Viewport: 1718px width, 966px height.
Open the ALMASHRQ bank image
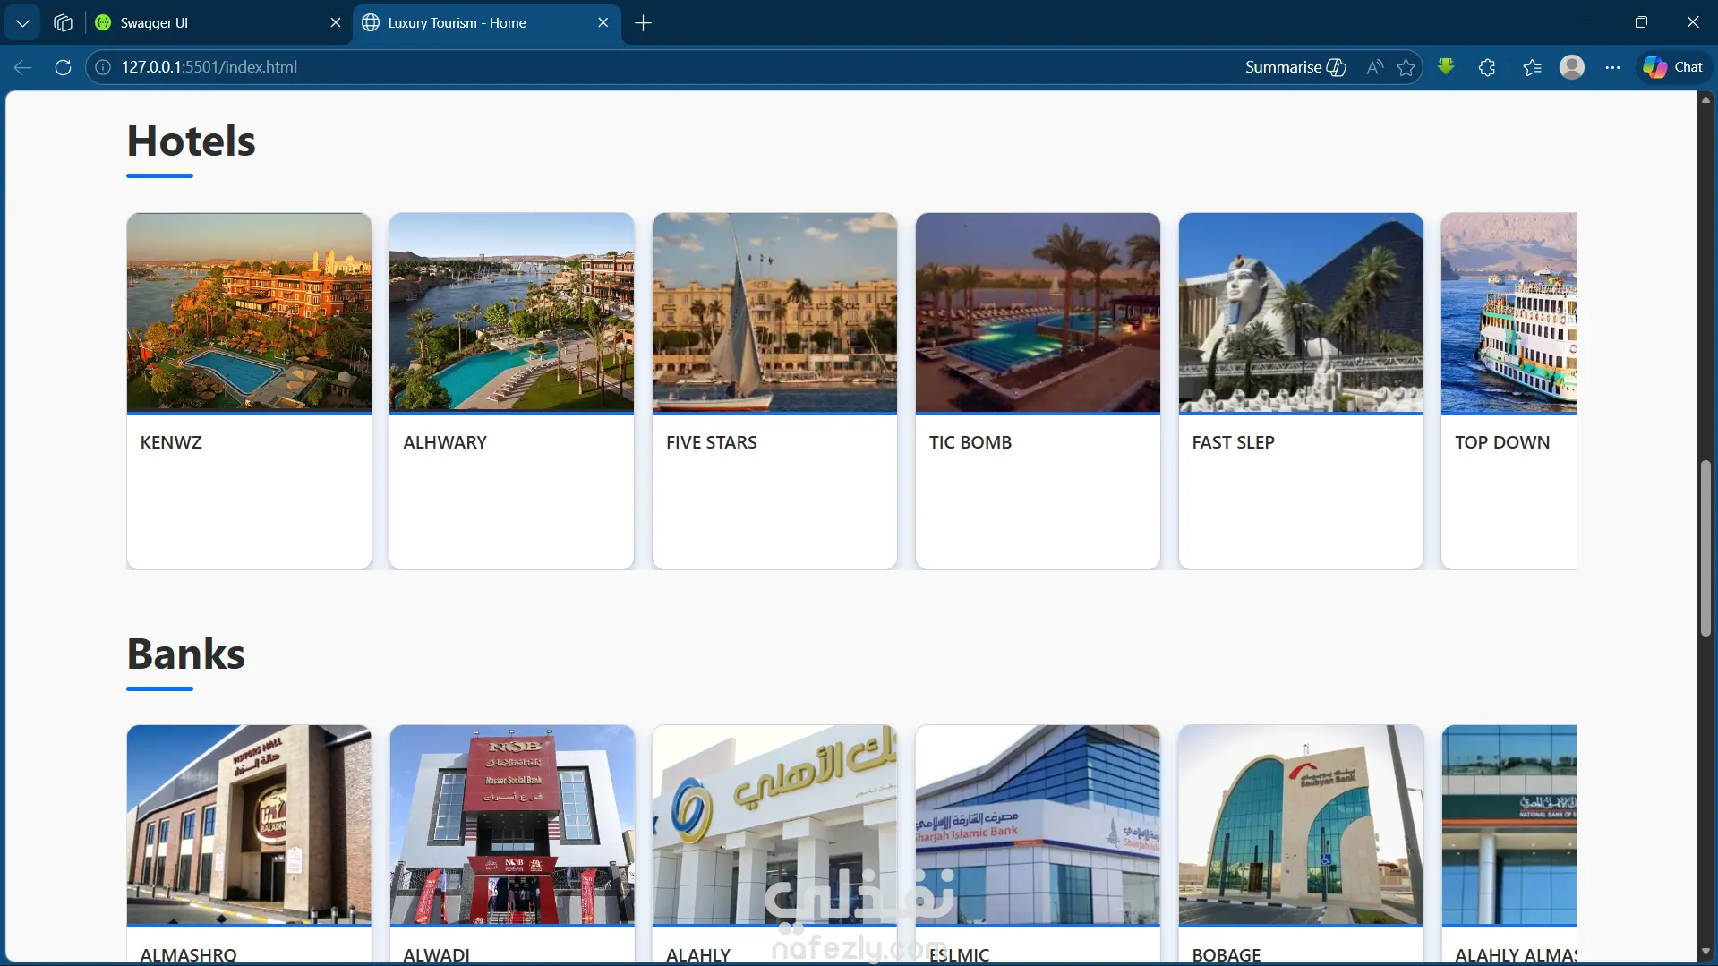coord(249,825)
